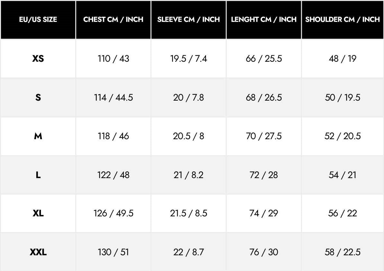Select the 54 / 21 shoulder cell
Image resolution: width=384 pixels, height=271 pixels.
(x=343, y=175)
